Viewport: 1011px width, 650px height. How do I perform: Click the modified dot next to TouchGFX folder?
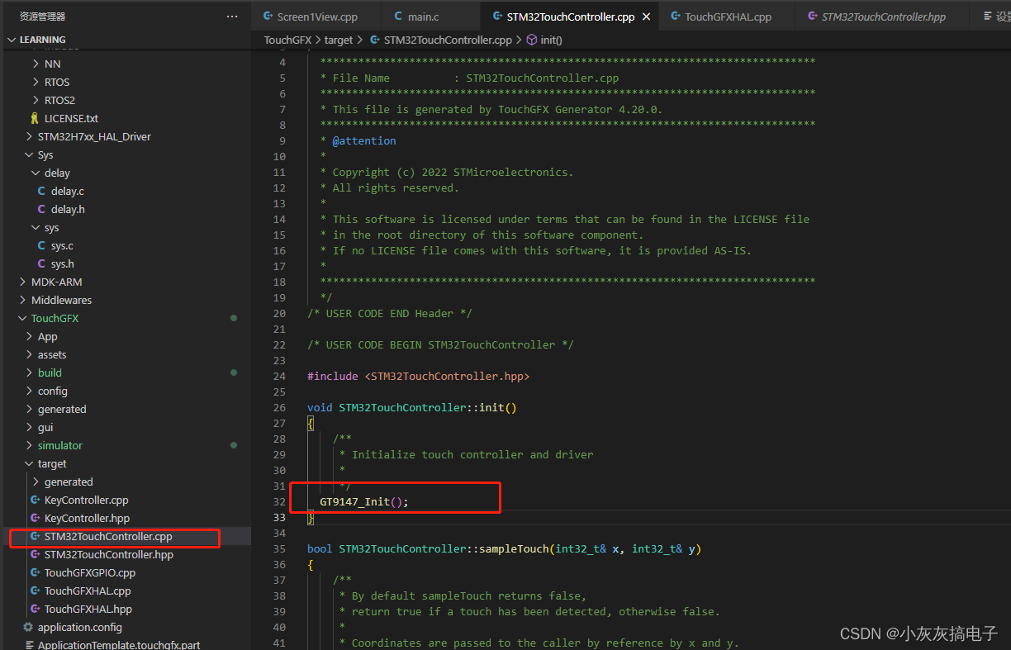234,318
